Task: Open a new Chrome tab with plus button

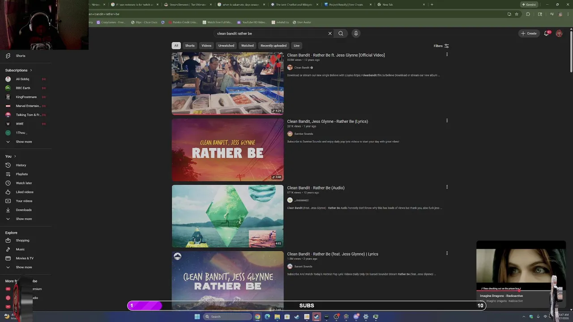Action: [432, 4]
